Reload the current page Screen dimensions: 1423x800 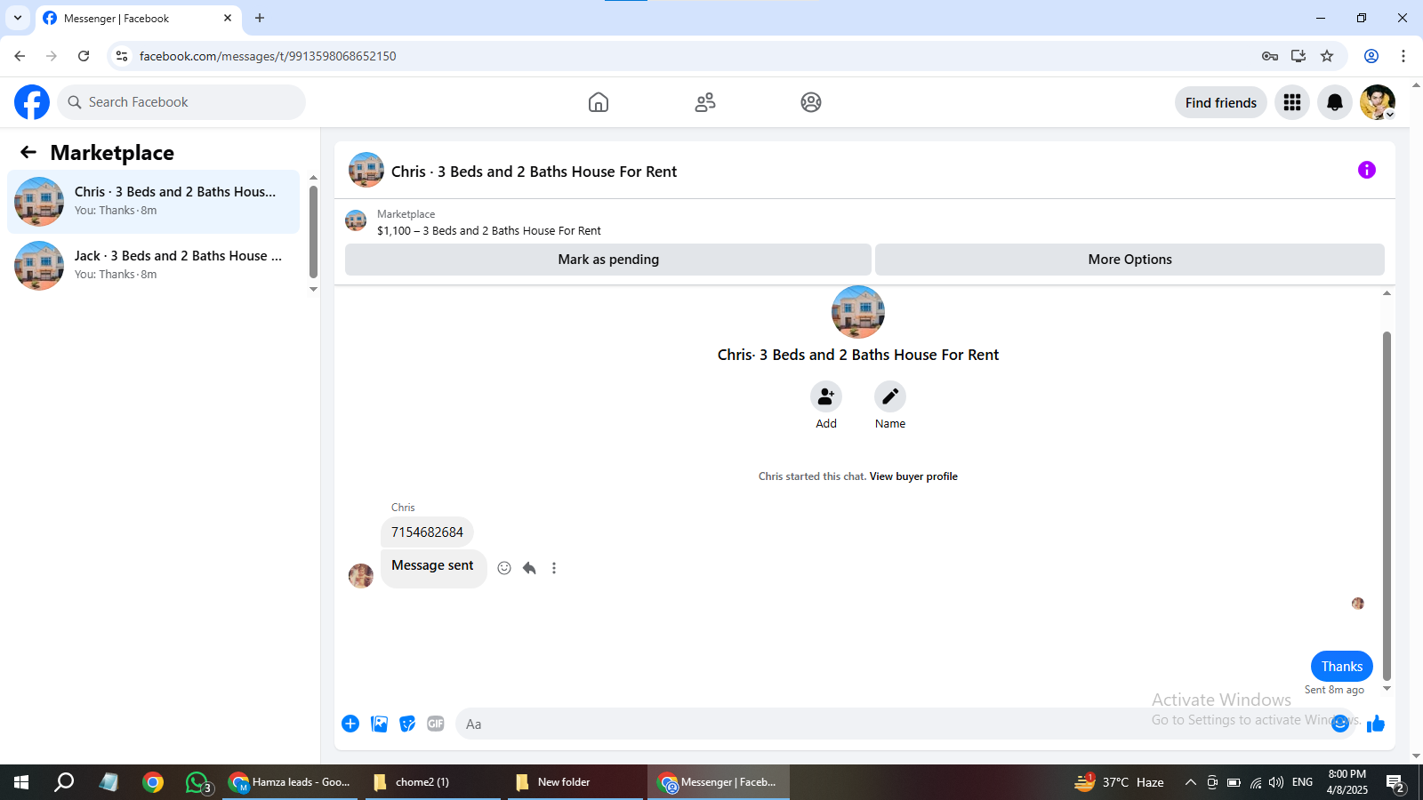click(x=84, y=56)
